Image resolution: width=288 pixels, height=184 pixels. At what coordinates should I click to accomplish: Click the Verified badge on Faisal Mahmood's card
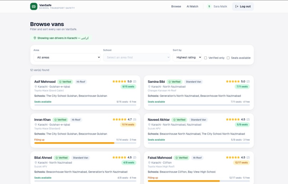[182, 158]
